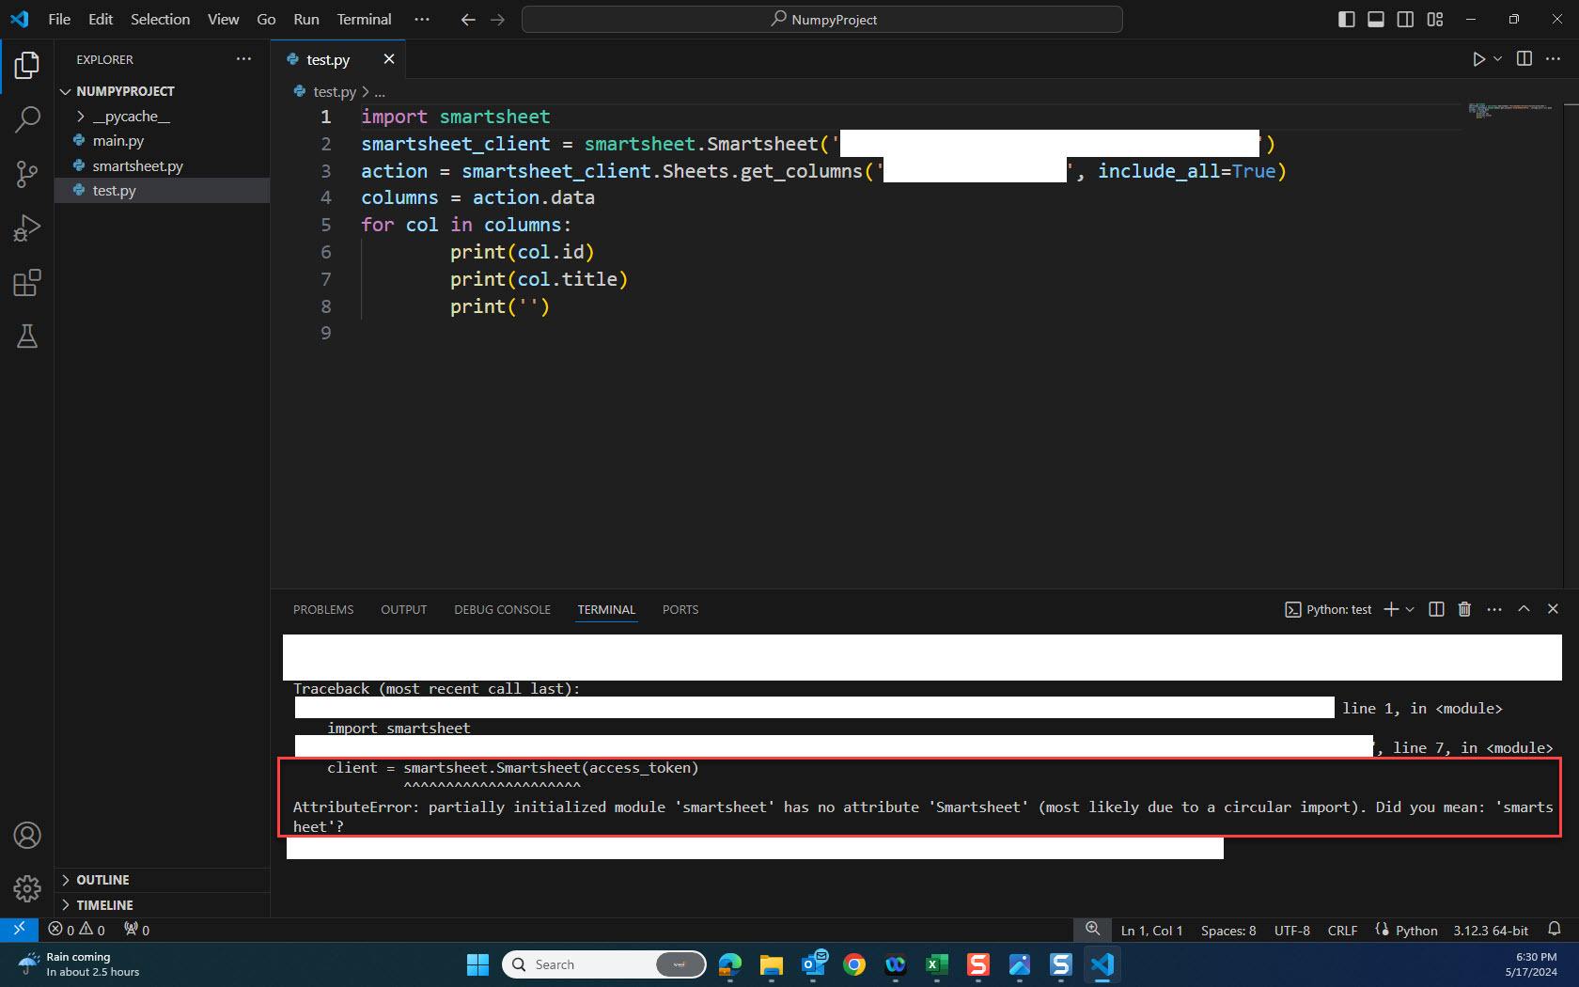1579x987 pixels.
Task: Open editor More Actions ellipsis
Action: pyautogui.click(x=1553, y=59)
